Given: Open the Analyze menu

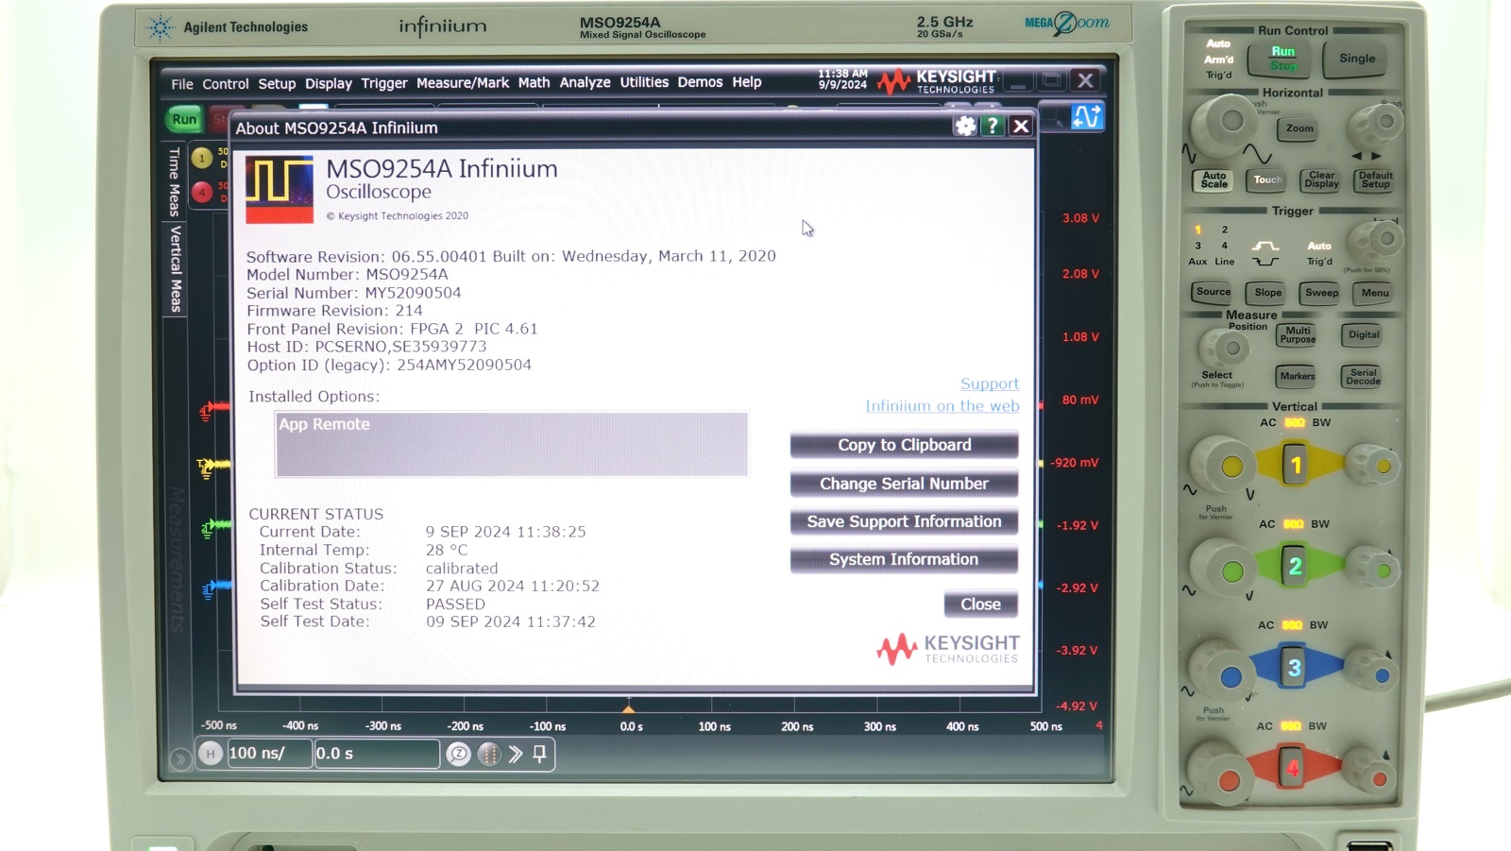Looking at the screenshot, I should [x=585, y=83].
